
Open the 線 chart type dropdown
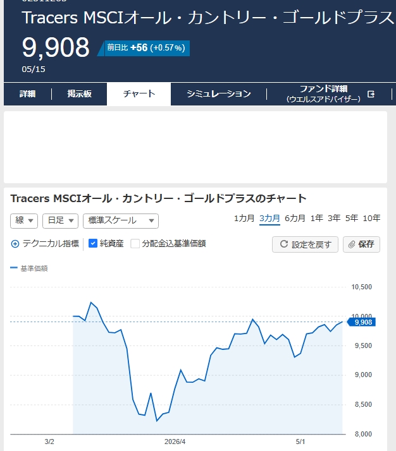[24, 221]
